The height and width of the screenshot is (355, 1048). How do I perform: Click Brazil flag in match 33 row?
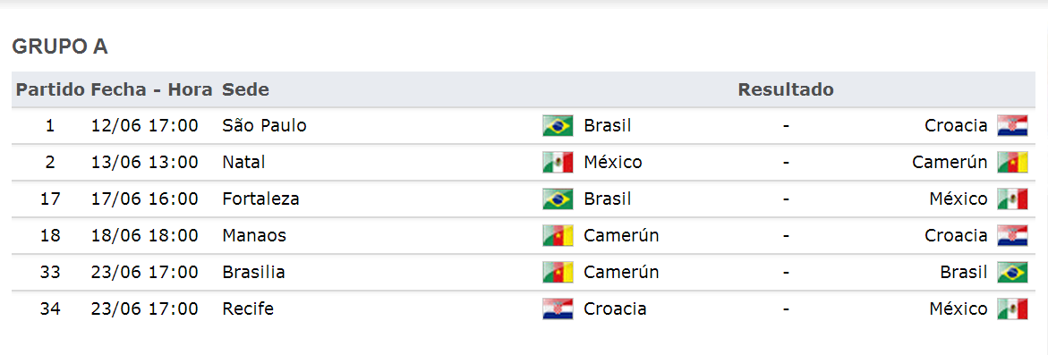(x=1012, y=272)
